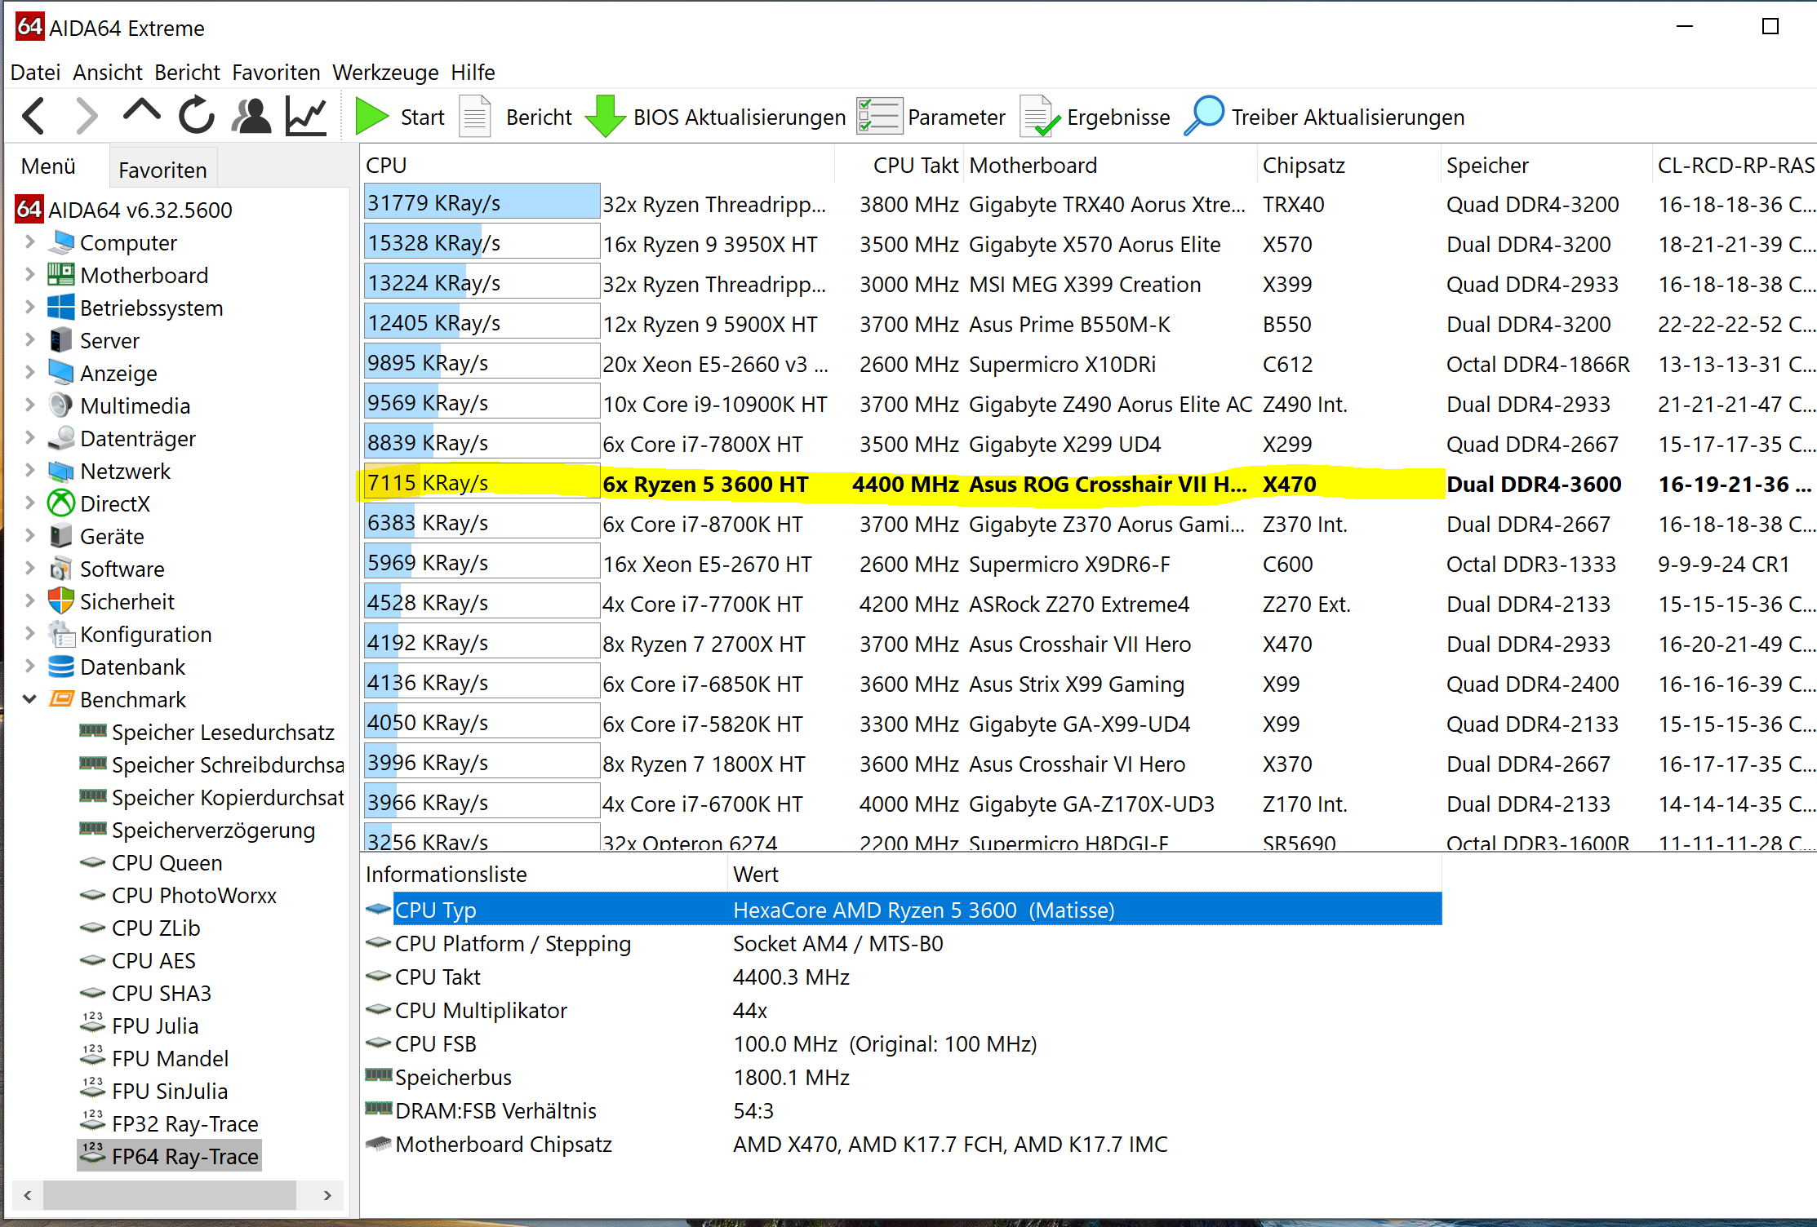The image size is (1817, 1227).
Task: Select the 7115 KRay/s result bar
Action: click(x=482, y=482)
